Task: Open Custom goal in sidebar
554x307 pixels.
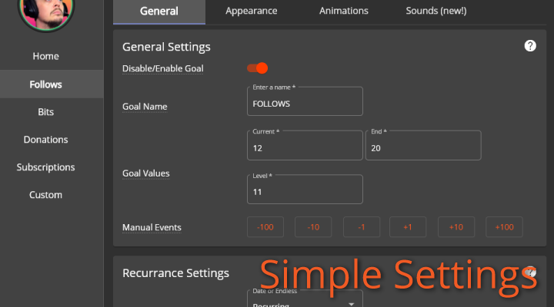Action: click(x=45, y=195)
